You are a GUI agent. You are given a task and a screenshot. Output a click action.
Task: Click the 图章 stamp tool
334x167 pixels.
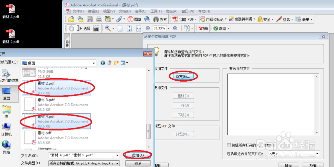click(135, 19)
